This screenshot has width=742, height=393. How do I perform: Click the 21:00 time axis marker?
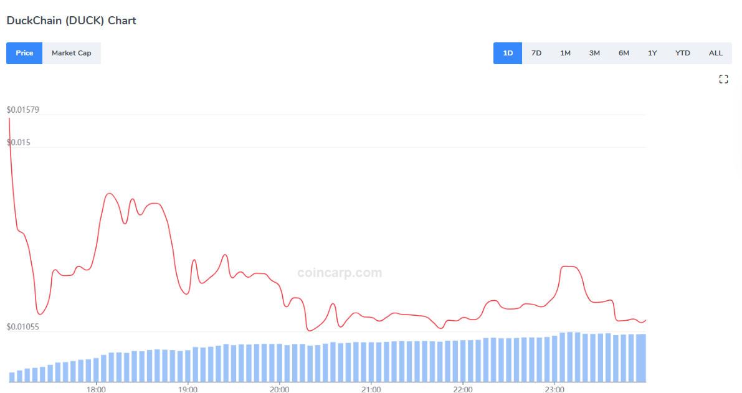(x=371, y=389)
